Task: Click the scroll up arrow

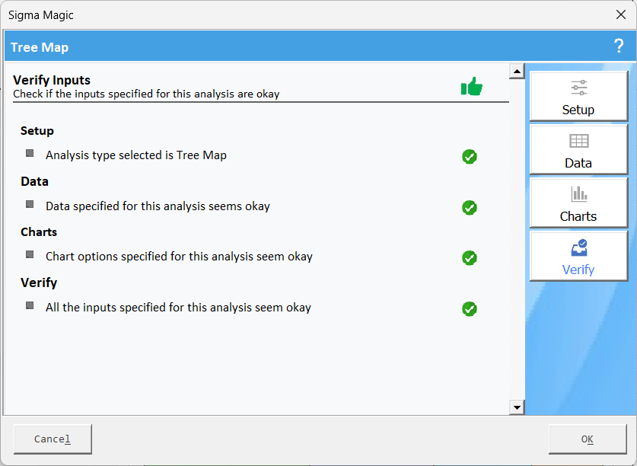Action: click(x=517, y=72)
